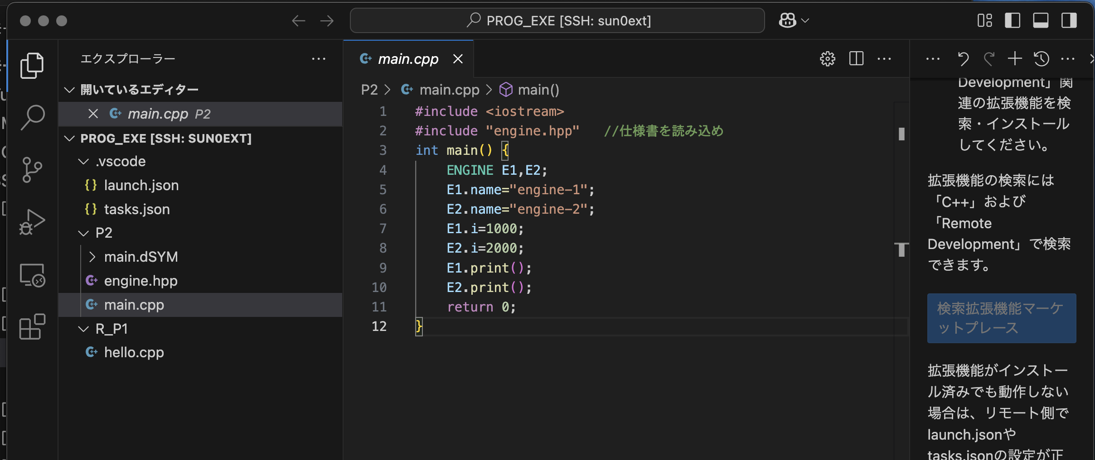Image resolution: width=1095 pixels, height=460 pixels.
Task: Start a new chat with plus icon
Action: [x=1015, y=59]
